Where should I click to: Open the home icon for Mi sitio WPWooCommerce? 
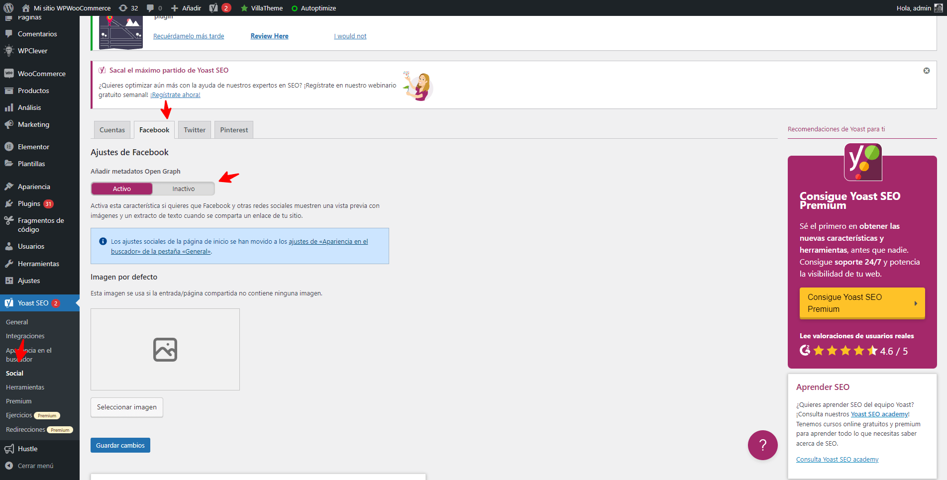coord(26,8)
